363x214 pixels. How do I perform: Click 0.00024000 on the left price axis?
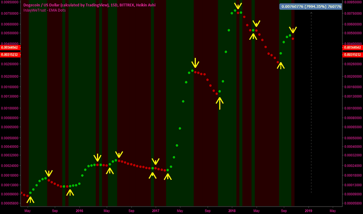(x=10, y=166)
